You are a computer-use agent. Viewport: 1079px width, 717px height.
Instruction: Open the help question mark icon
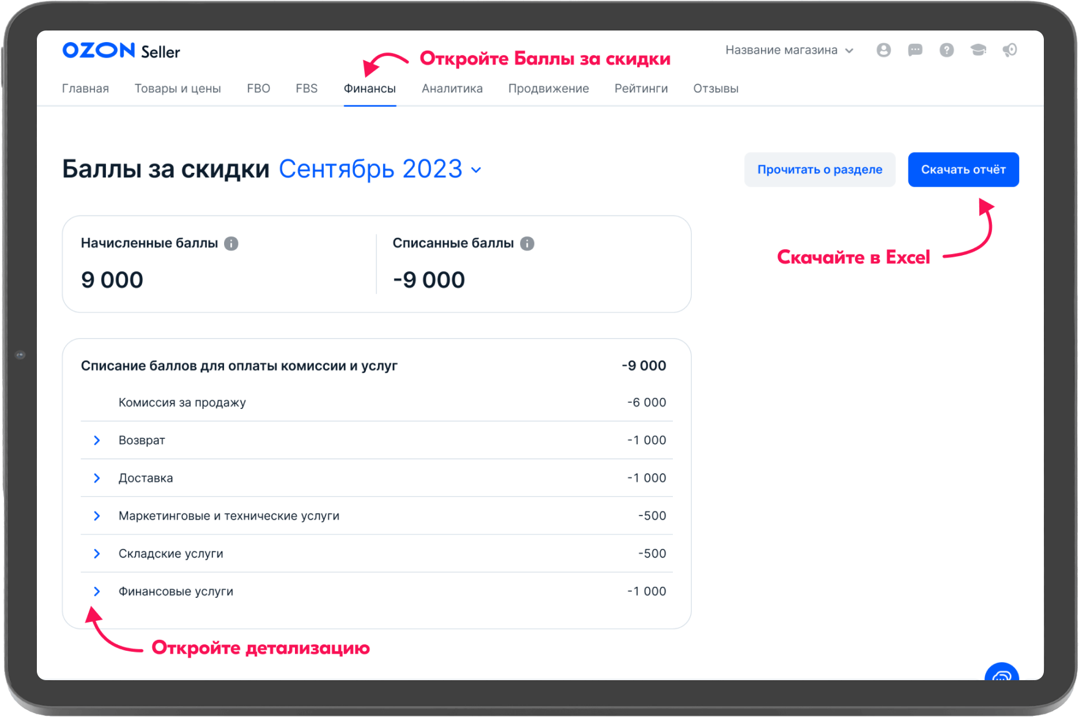[x=947, y=50]
